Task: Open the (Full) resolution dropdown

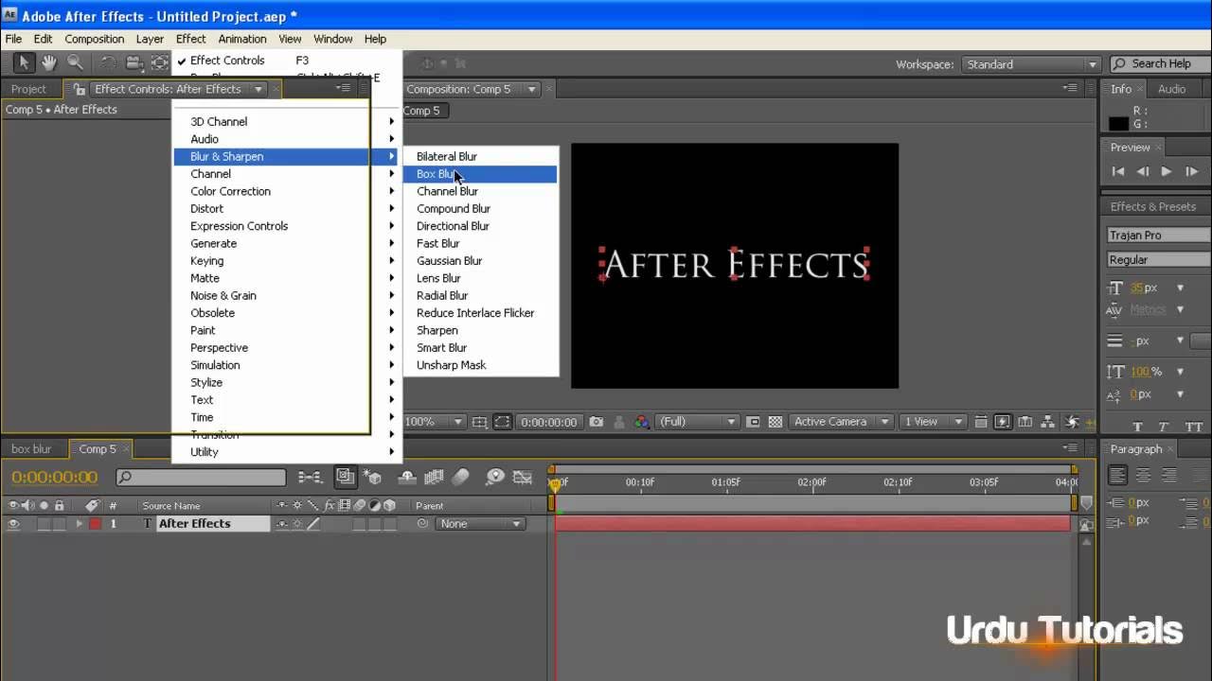Action: (698, 422)
